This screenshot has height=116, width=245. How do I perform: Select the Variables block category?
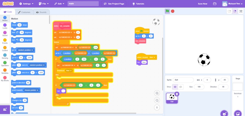pos(5,71)
